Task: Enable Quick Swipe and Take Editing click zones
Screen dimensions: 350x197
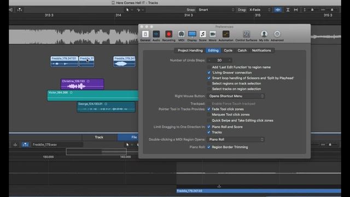Action: [x=209, y=120]
